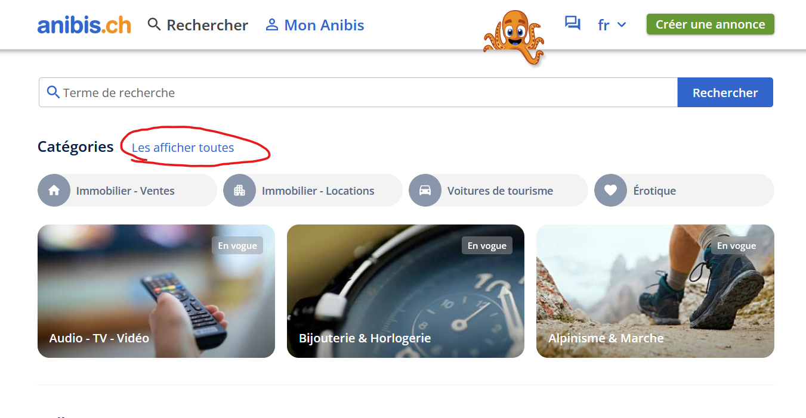Expand the fr language dropdown
806x418 pixels.
pos(612,25)
